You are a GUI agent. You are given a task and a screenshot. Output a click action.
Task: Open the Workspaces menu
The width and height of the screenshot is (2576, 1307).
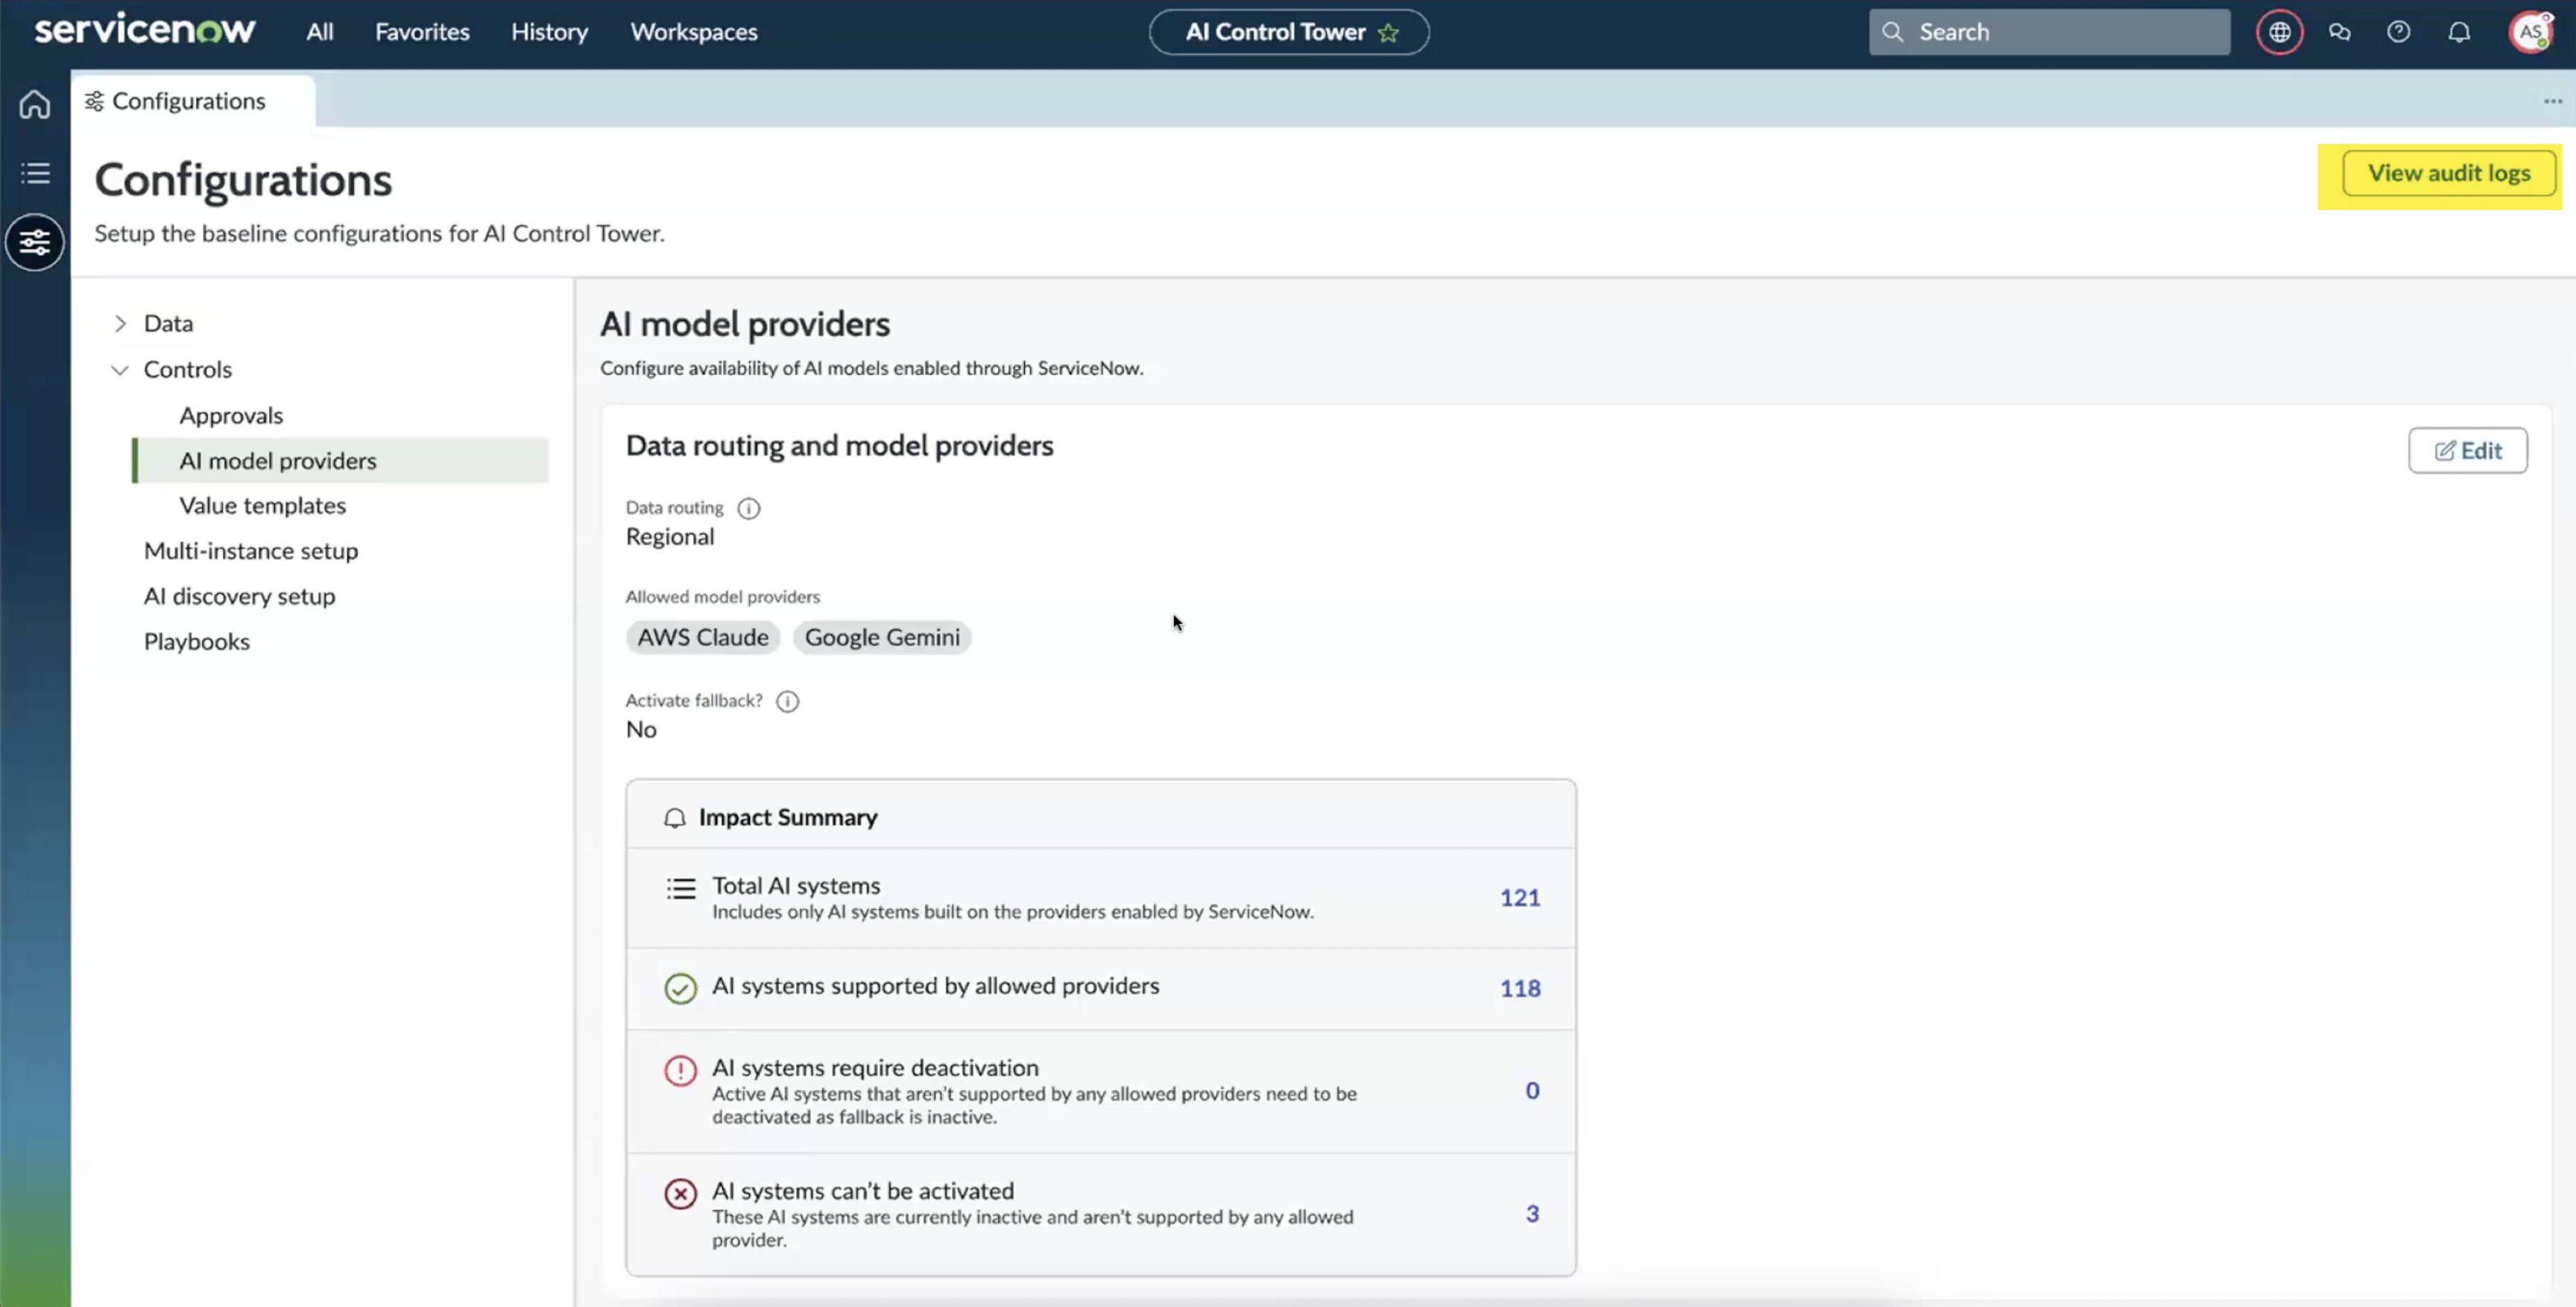694,32
